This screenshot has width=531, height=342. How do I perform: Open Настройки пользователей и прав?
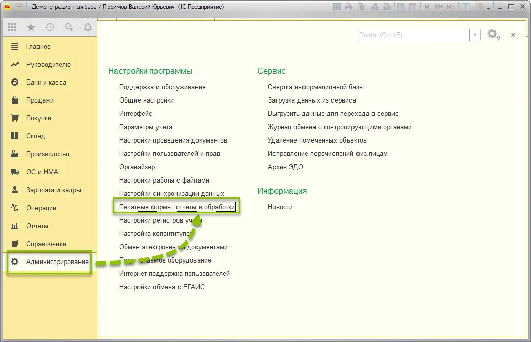169,154
